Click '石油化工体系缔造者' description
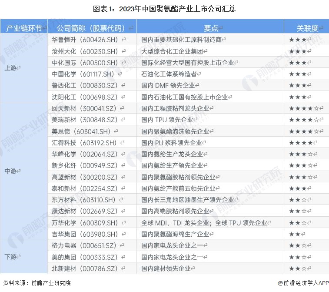 coord(169,74)
